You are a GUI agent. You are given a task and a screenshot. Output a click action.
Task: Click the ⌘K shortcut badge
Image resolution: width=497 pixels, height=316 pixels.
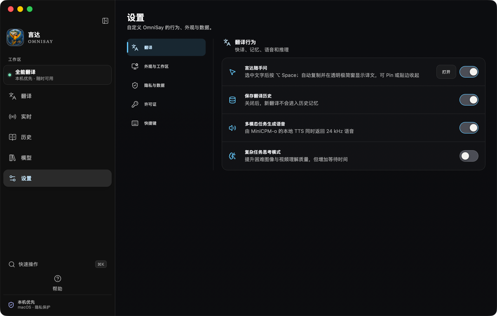tap(101, 264)
